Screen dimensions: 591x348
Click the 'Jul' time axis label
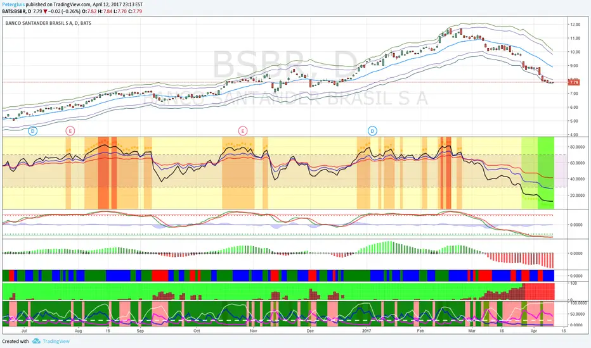click(24, 331)
